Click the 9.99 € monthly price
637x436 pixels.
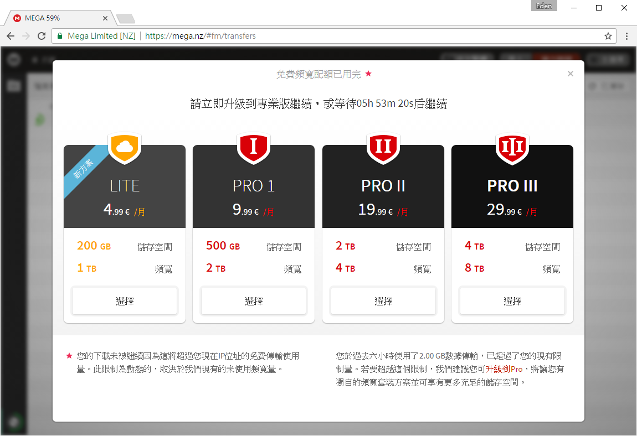[x=253, y=210]
